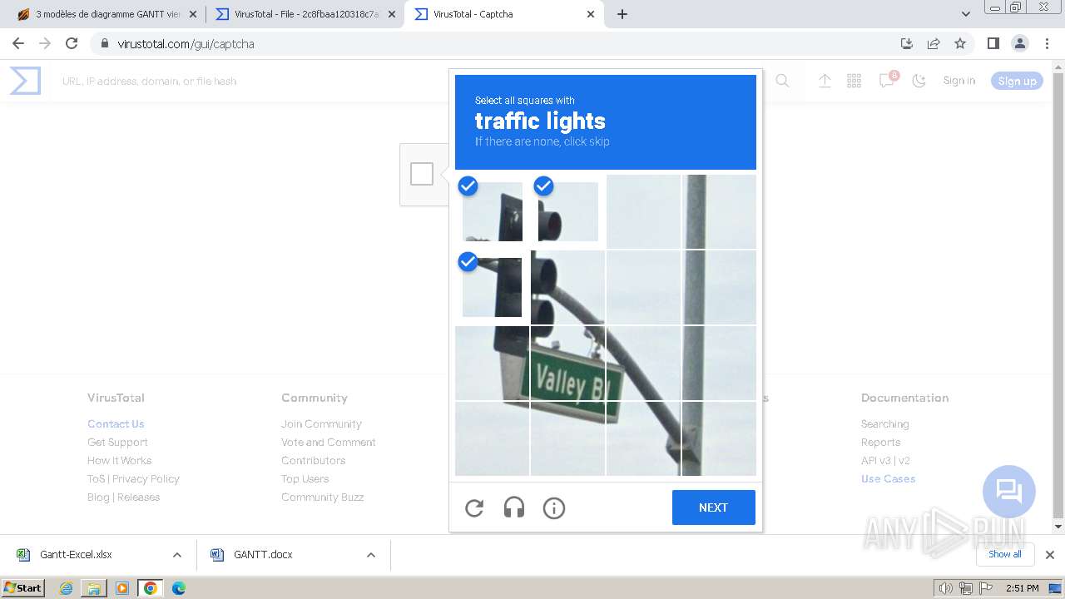Check the 'I'm not a robot' checkbox
The width and height of the screenshot is (1065, 599).
click(422, 174)
